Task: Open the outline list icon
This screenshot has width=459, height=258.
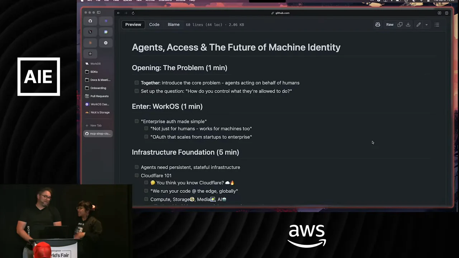Action: click(437, 25)
